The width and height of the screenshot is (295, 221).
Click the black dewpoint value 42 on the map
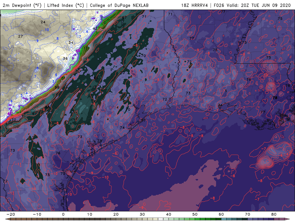[95, 28]
